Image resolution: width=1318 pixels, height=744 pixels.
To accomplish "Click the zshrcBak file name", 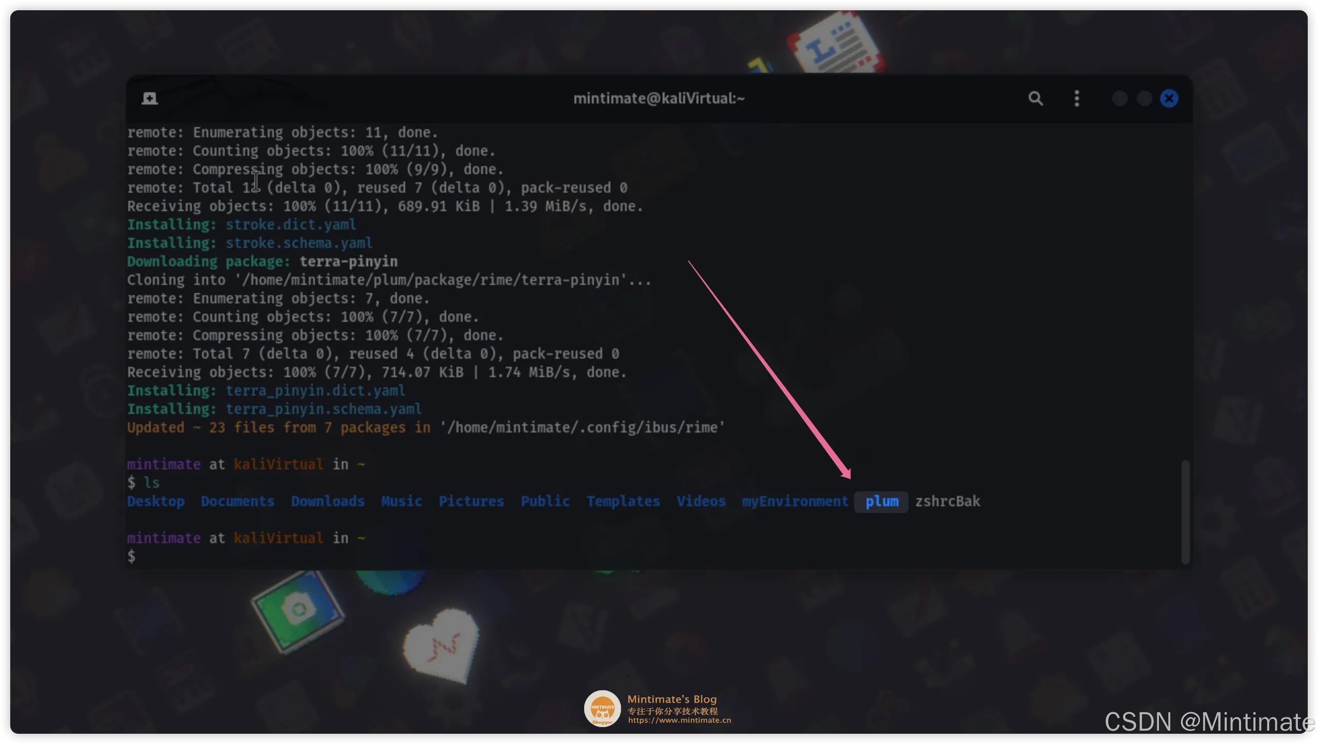I will point(947,501).
